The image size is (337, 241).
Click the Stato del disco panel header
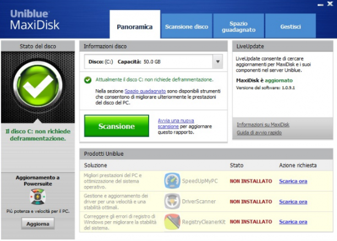click(38, 46)
